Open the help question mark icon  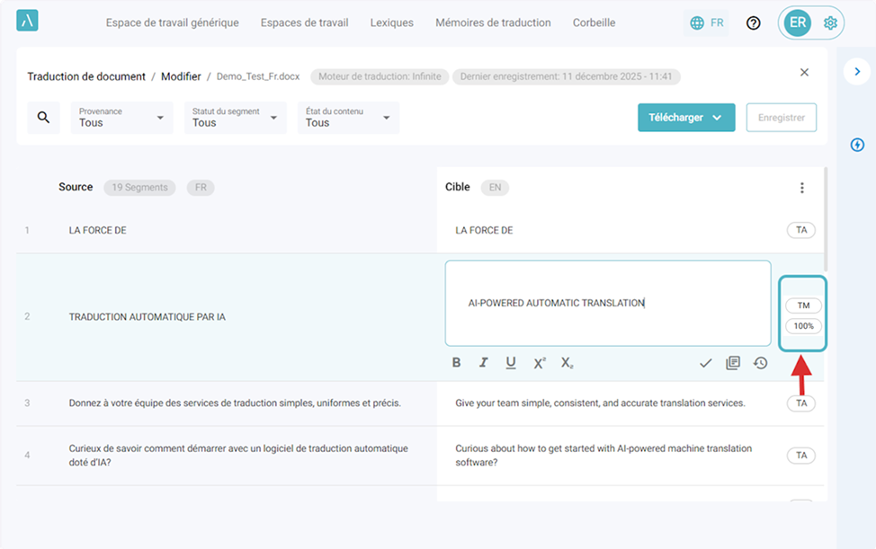pyautogui.click(x=754, y=23)
